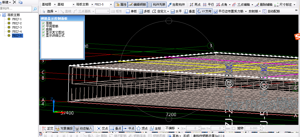
Task: Click the copy component icon
Action: tap(20, 2)
